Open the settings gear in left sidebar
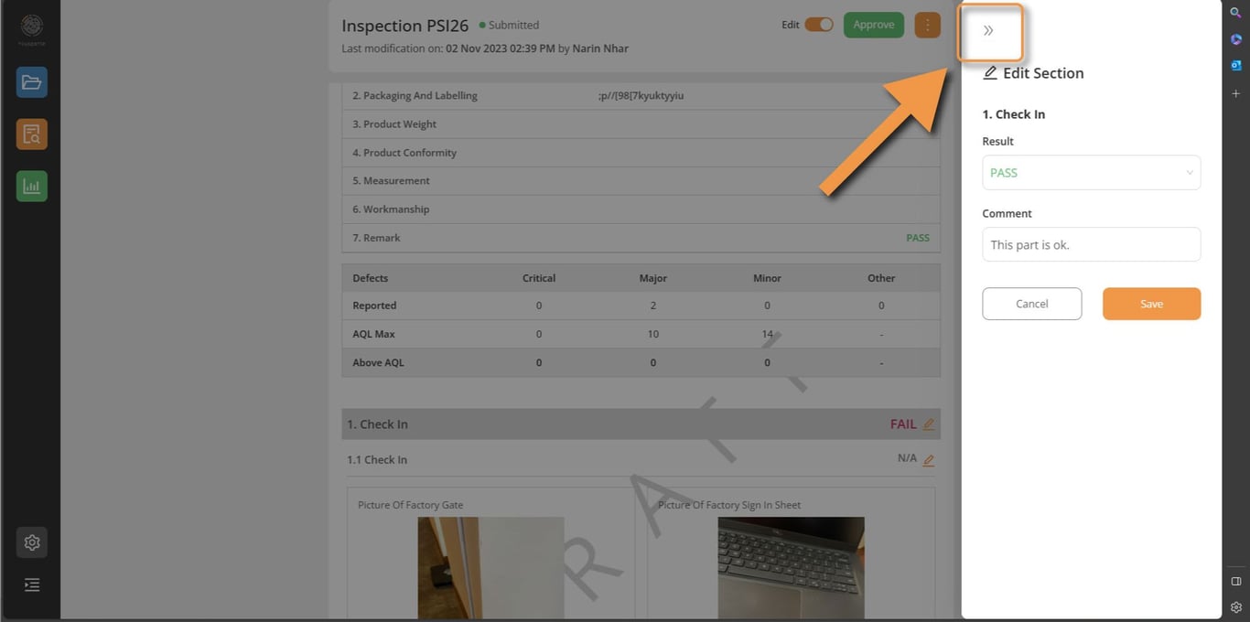 32,542
